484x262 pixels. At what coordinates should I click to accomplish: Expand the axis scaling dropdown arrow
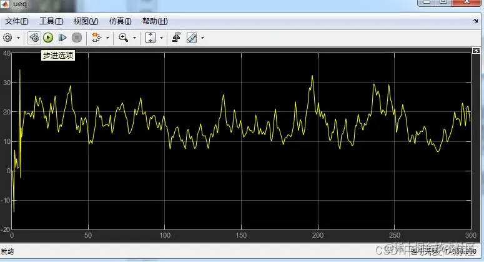click(161, 38)
